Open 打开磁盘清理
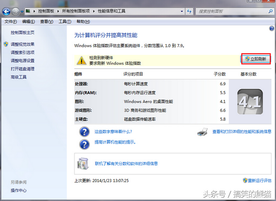 tap(23, 69)
